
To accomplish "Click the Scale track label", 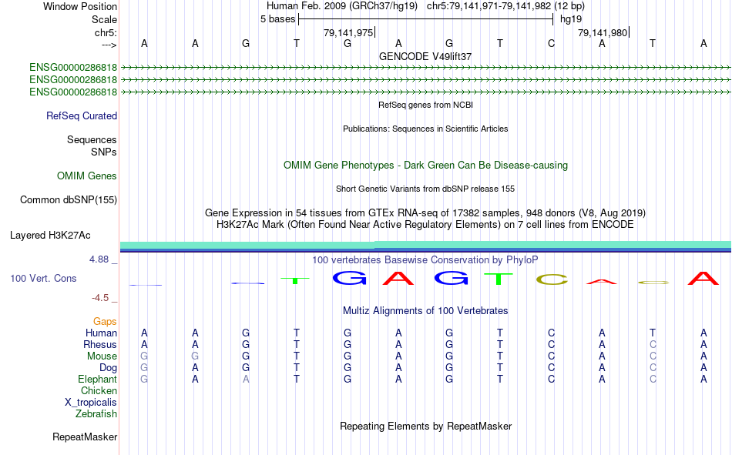I will coord(104,19).
